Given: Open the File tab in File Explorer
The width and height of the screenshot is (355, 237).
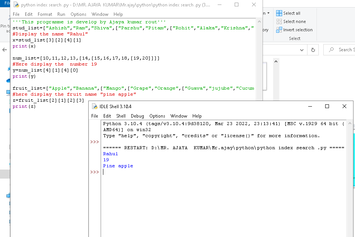Looking at the screenshot, I should tap(5, 3).
